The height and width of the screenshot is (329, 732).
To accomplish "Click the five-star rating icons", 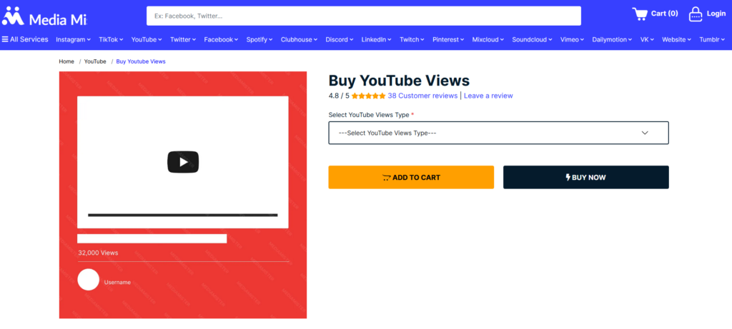I will 368,96.
